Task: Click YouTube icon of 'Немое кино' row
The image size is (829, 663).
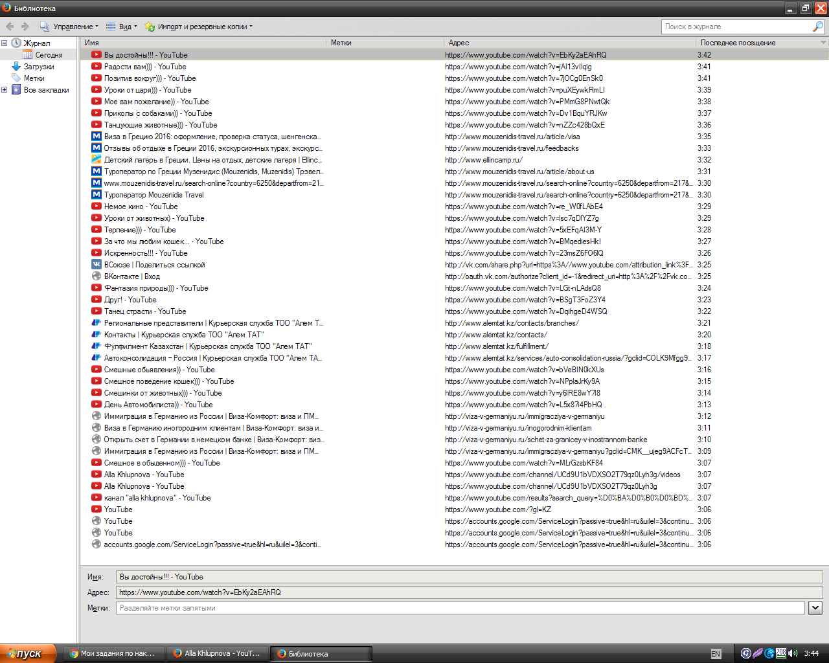Action: coord(97,207)
